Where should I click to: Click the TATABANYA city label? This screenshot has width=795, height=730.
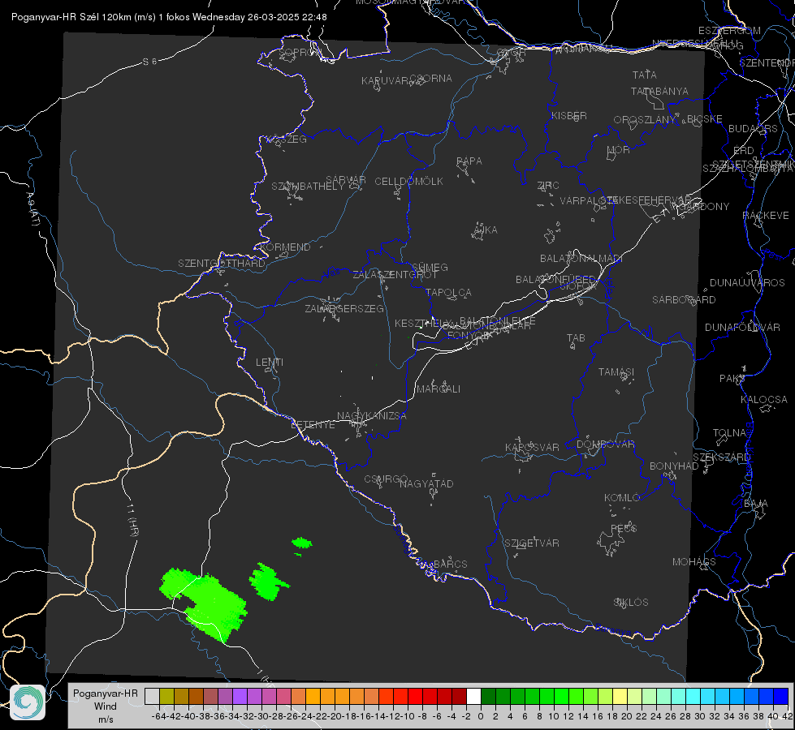[x=659, y=92]
